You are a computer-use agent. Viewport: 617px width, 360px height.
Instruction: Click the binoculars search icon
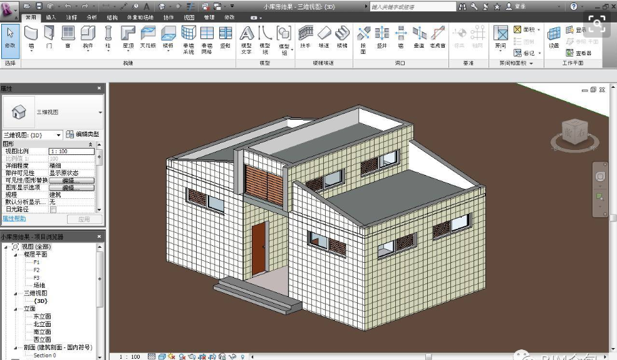pyautogui.click(x=462, y=6)
